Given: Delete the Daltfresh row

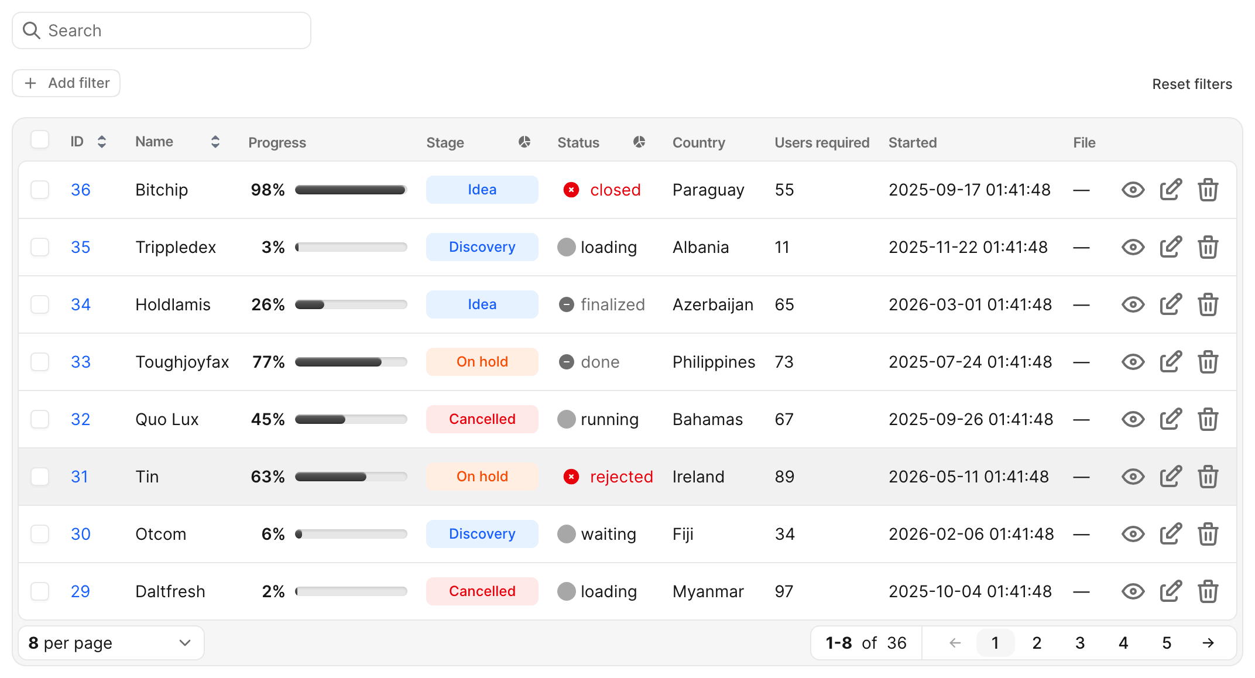Looking at the screenshot, I should click(1208, 591).
